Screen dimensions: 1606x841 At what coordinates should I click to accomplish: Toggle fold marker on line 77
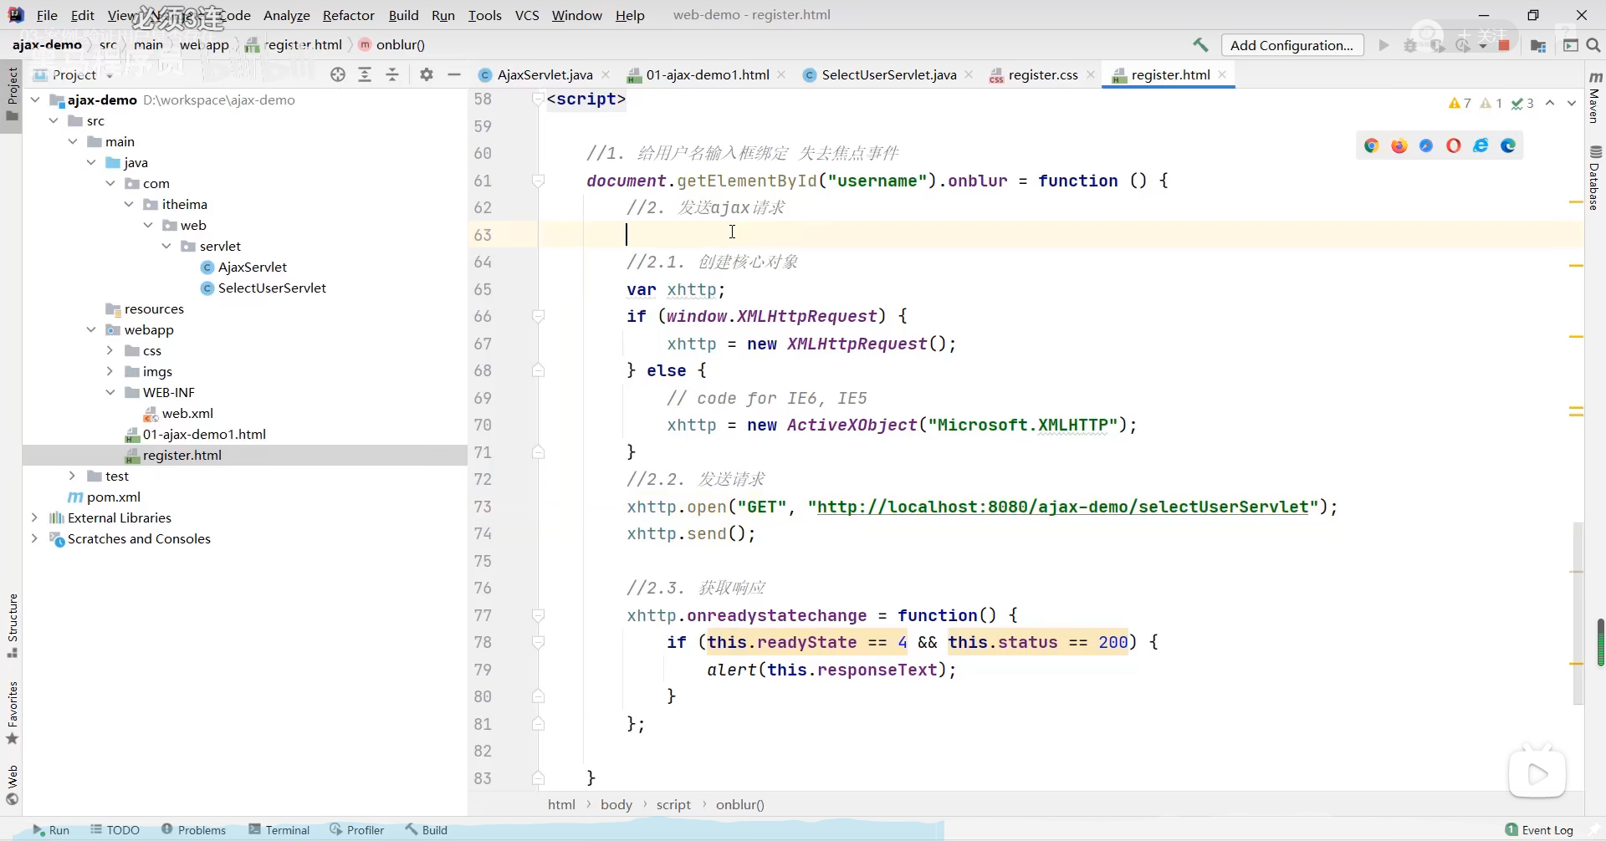[539, 615]
